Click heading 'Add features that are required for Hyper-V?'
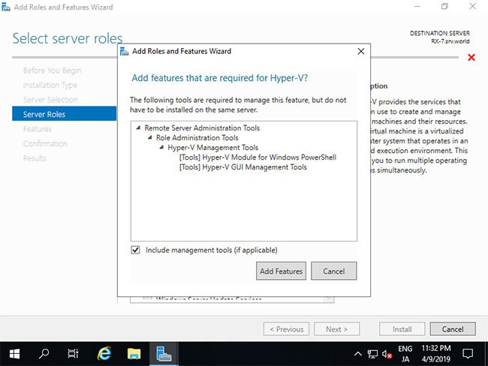The width and height of the screenshot is (488, 366). tap(220, 78)
